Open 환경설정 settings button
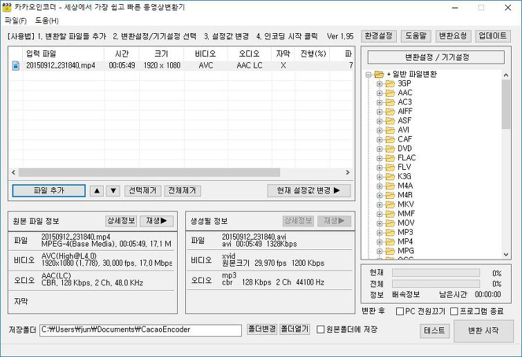 tap(378, 36)
